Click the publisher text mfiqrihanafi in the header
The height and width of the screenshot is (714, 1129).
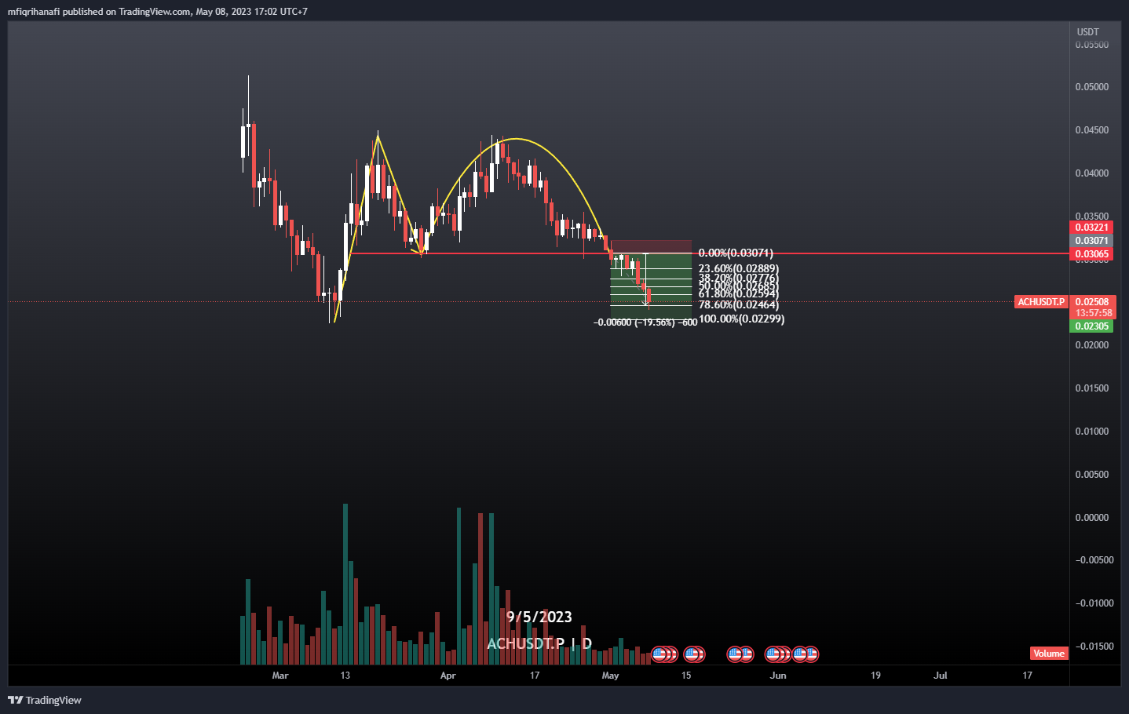point(34,12)
